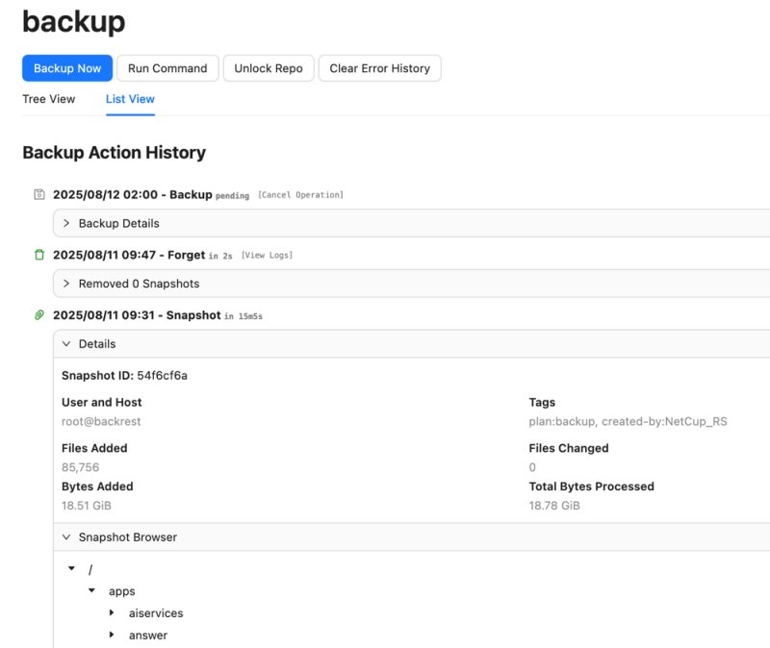Switch to Tree View tab
Screen dimensions: 770x648
[x=49, y=99]
